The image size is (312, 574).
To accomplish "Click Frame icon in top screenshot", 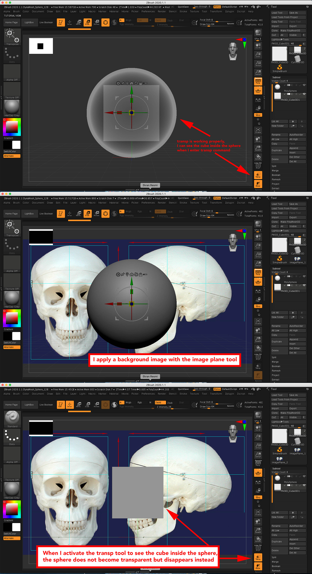I will [258, 131].
